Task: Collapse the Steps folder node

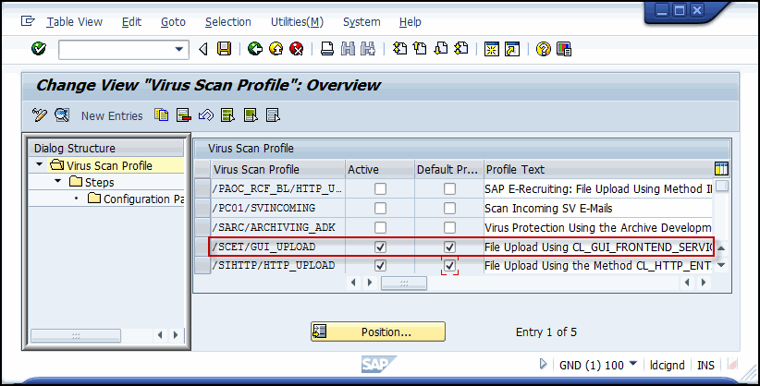Action: point(56,182)
